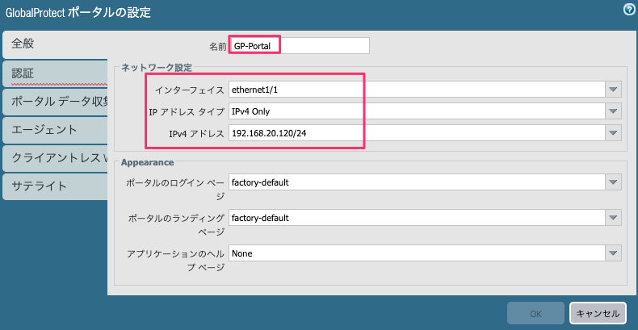Open the ポータルのログイン ページ dropdown arrow
The width and height of the screenshot is (638, 330).
pos(614,182)
